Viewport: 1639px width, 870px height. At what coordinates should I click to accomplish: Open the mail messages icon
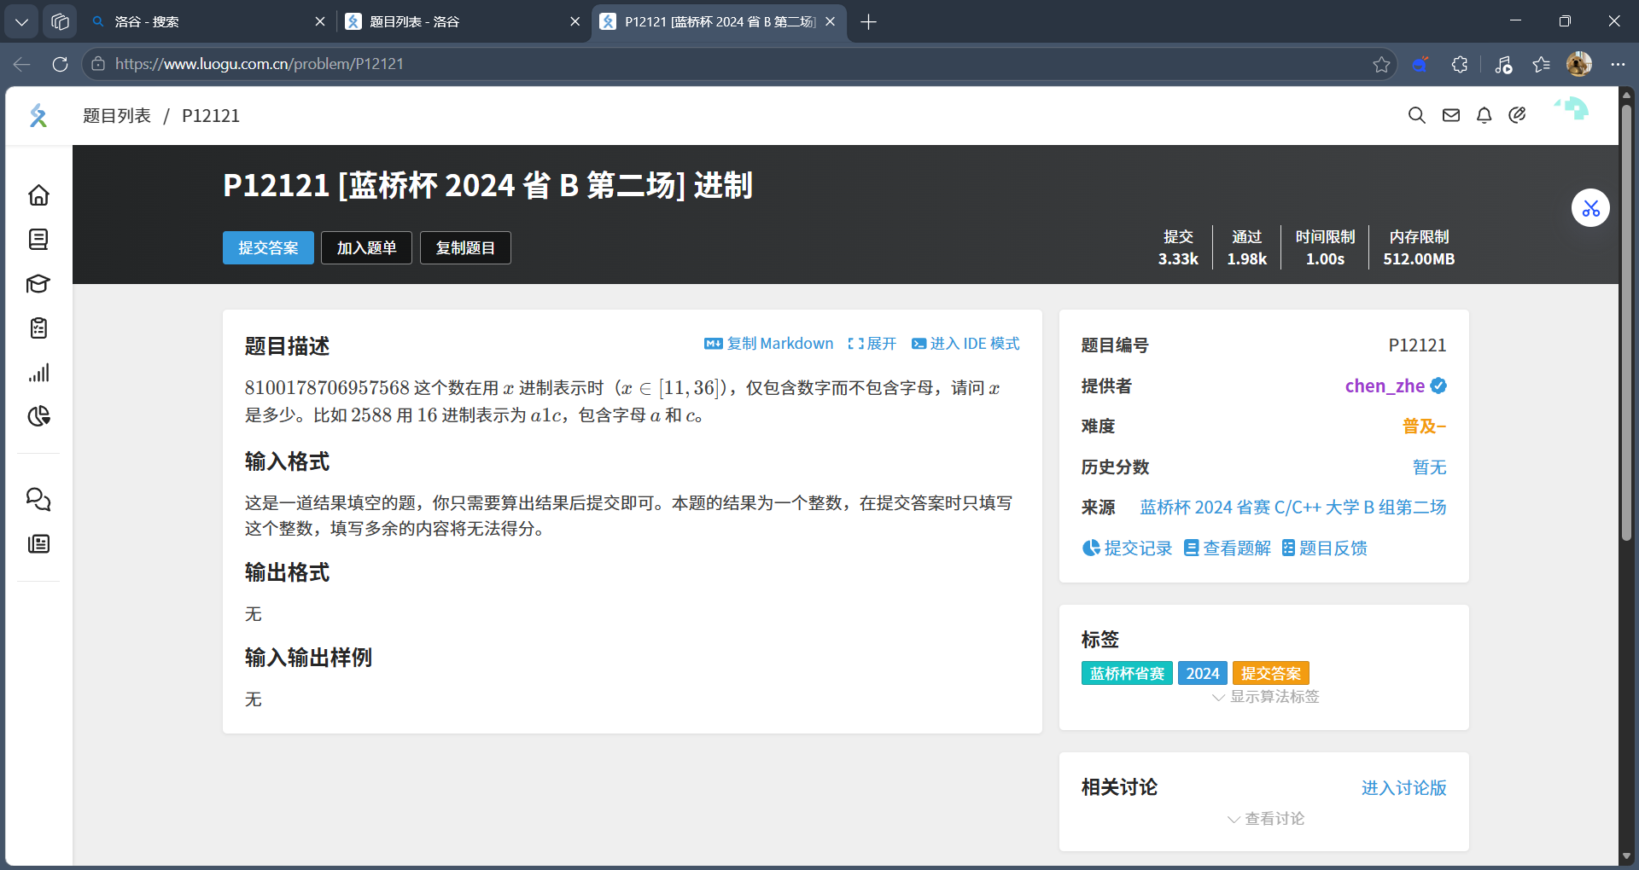[x=1451, y=115]
